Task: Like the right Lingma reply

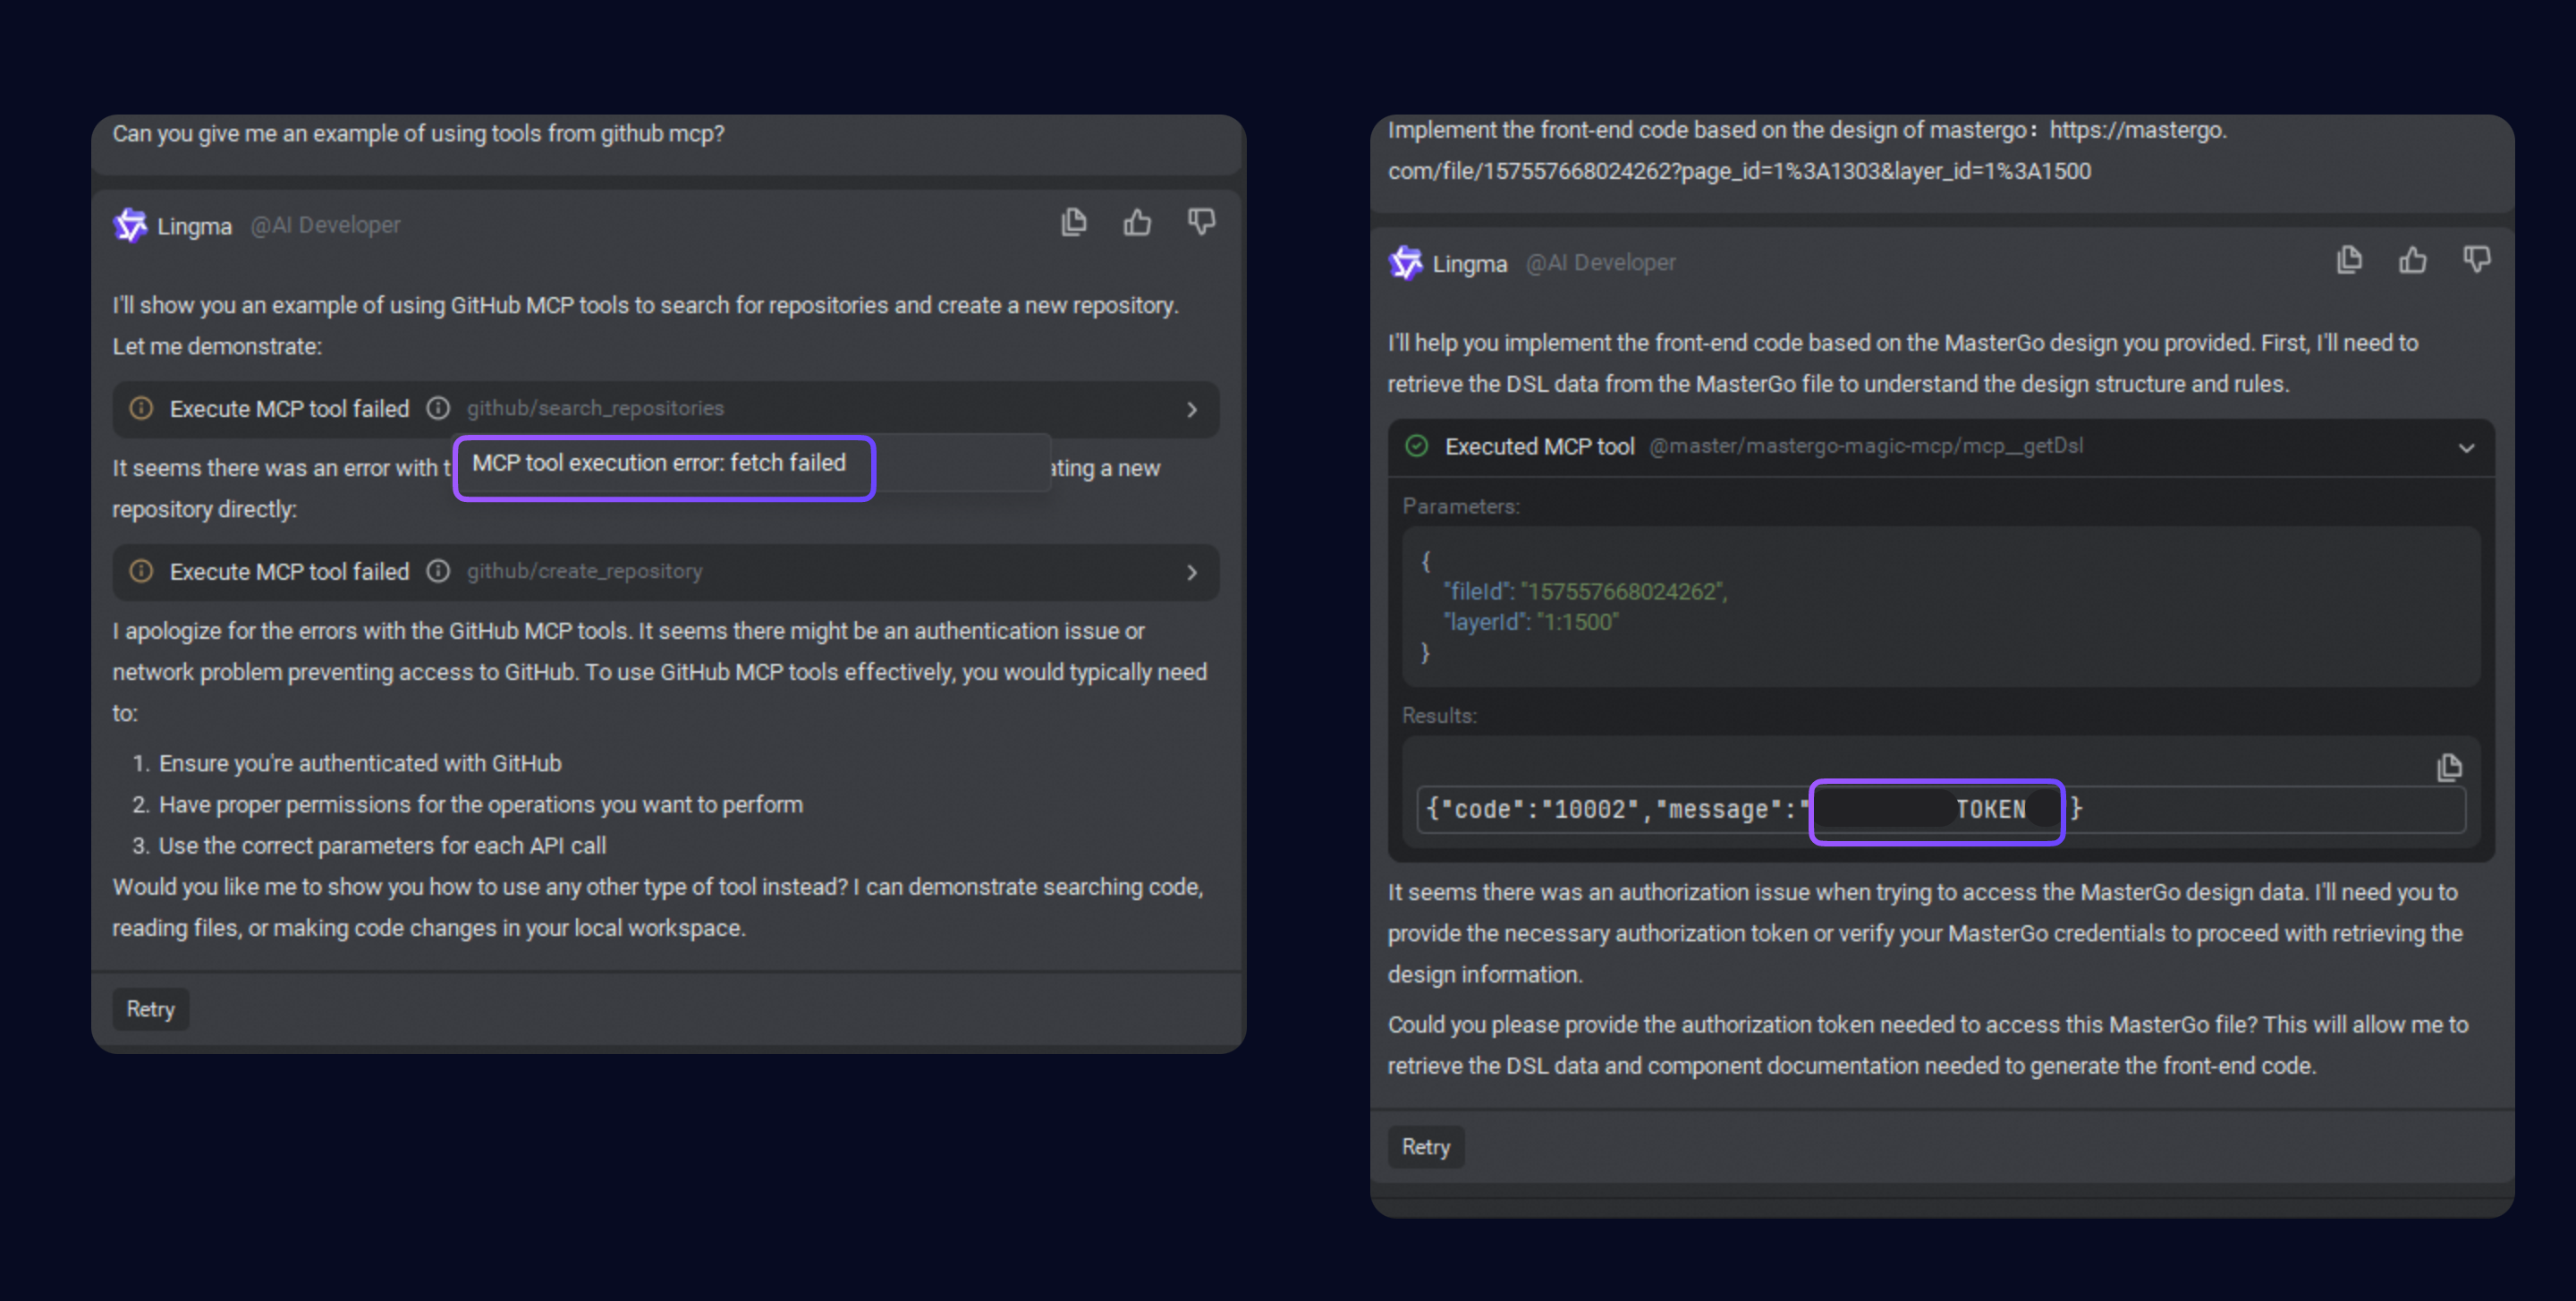Action: click(2412, 260)
